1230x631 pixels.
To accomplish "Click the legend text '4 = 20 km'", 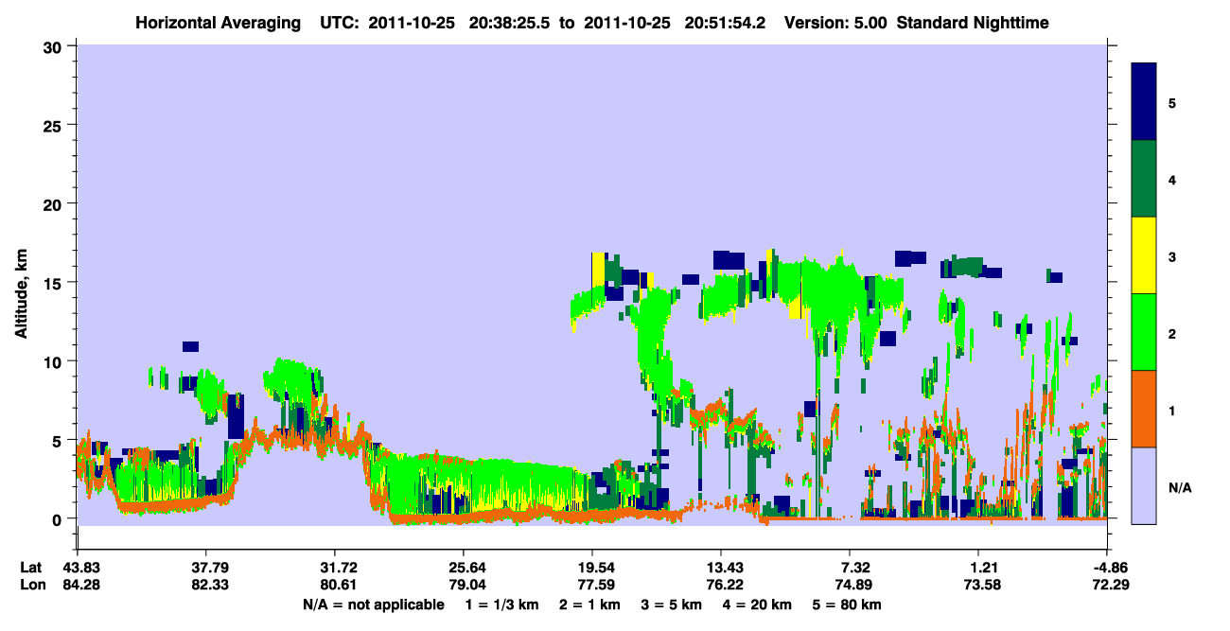I will (757, 605).
